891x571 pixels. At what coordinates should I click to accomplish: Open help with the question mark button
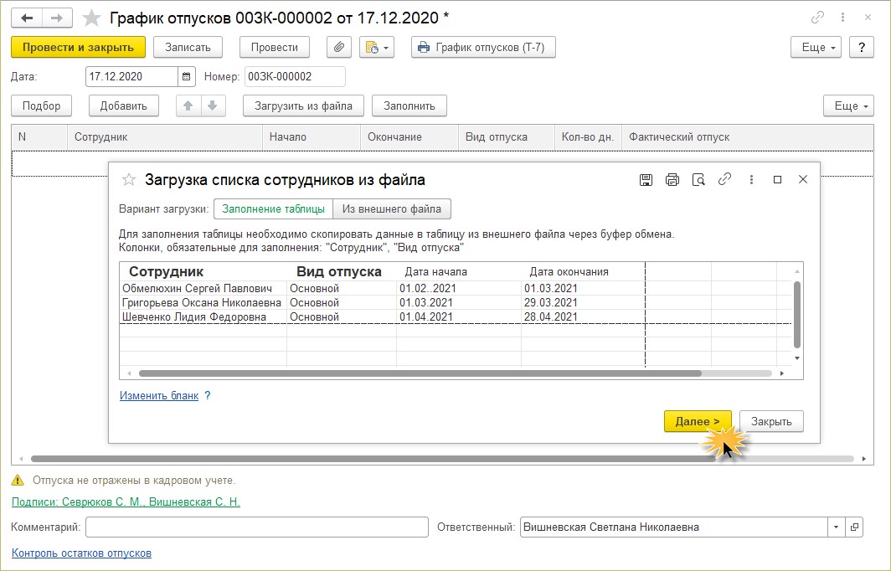(862, 47)
